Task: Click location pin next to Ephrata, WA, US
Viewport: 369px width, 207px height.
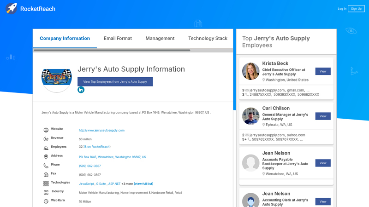Action: tap(263, 125)
